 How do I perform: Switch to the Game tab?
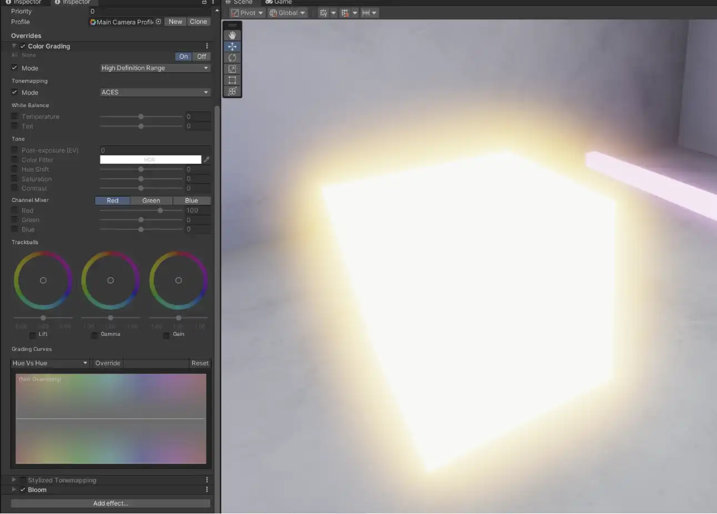click(x=279, y=2)
